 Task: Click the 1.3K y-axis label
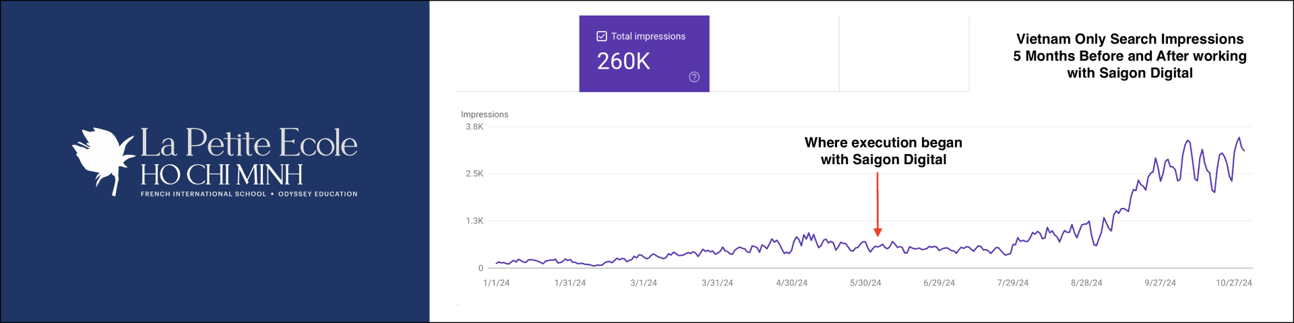(x=474, y=221)
